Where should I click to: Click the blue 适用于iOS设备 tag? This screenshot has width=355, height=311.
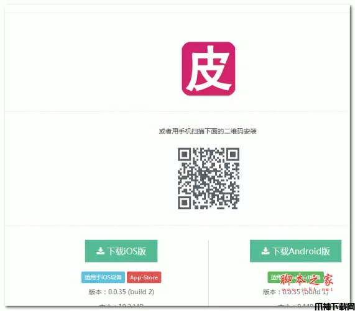(103, 277)
